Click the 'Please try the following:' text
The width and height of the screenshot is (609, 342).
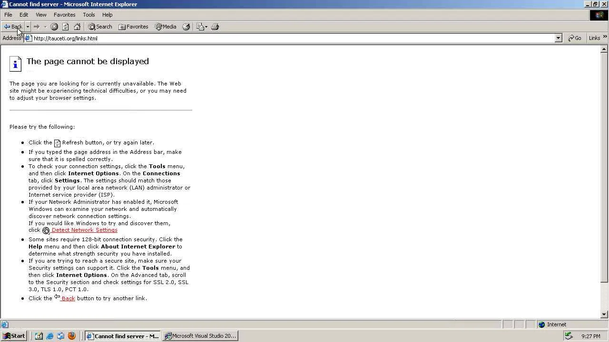(42, 127)
